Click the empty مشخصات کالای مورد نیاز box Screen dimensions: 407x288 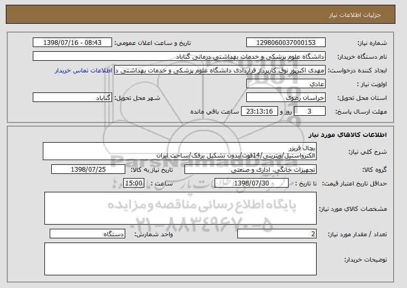tap(180, 208)
